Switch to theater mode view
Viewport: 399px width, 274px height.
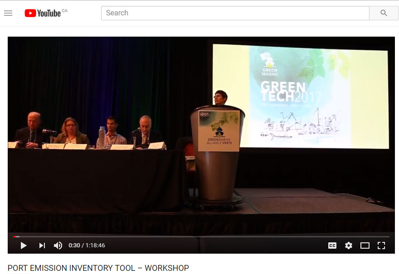pos(365,246)
